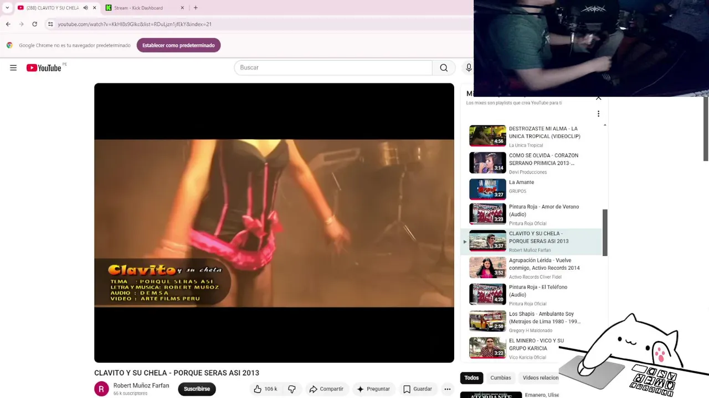Select current CLAVITO Y SU CHELA playlist item

click(x=531, y=242)
